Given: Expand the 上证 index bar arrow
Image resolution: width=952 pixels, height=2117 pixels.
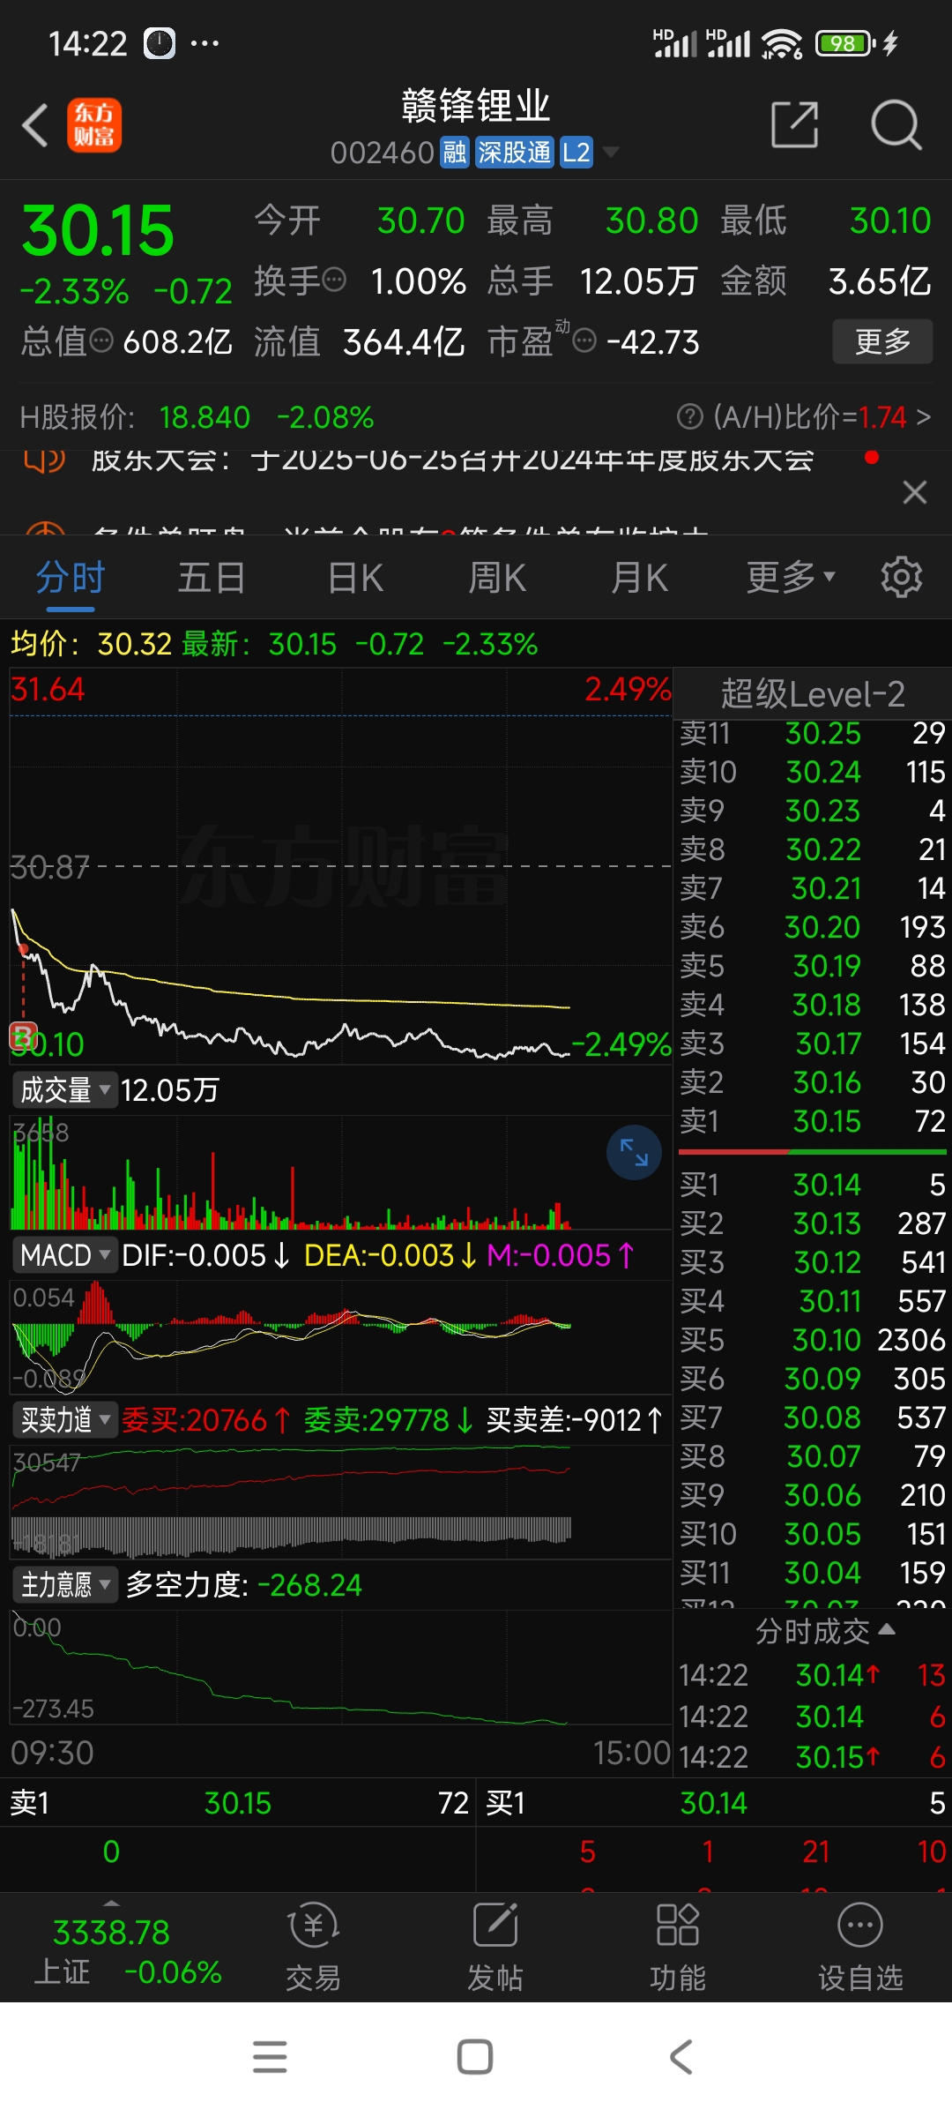Looking at the screenshot, I should point(111,1904).
